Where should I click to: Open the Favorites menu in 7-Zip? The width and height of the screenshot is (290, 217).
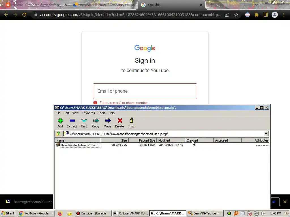coord(88,113)
